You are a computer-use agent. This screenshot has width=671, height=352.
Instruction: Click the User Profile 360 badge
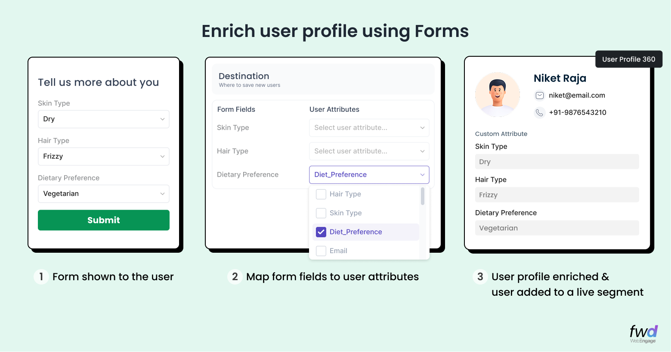[x=628, y=59]
